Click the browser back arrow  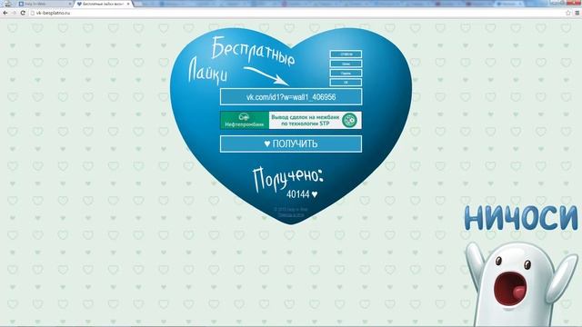pos(5,13)
